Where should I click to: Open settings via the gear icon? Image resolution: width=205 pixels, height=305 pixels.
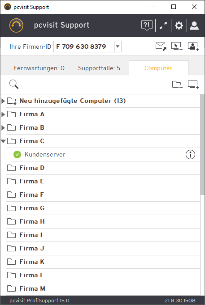click(x=179, y=25)
